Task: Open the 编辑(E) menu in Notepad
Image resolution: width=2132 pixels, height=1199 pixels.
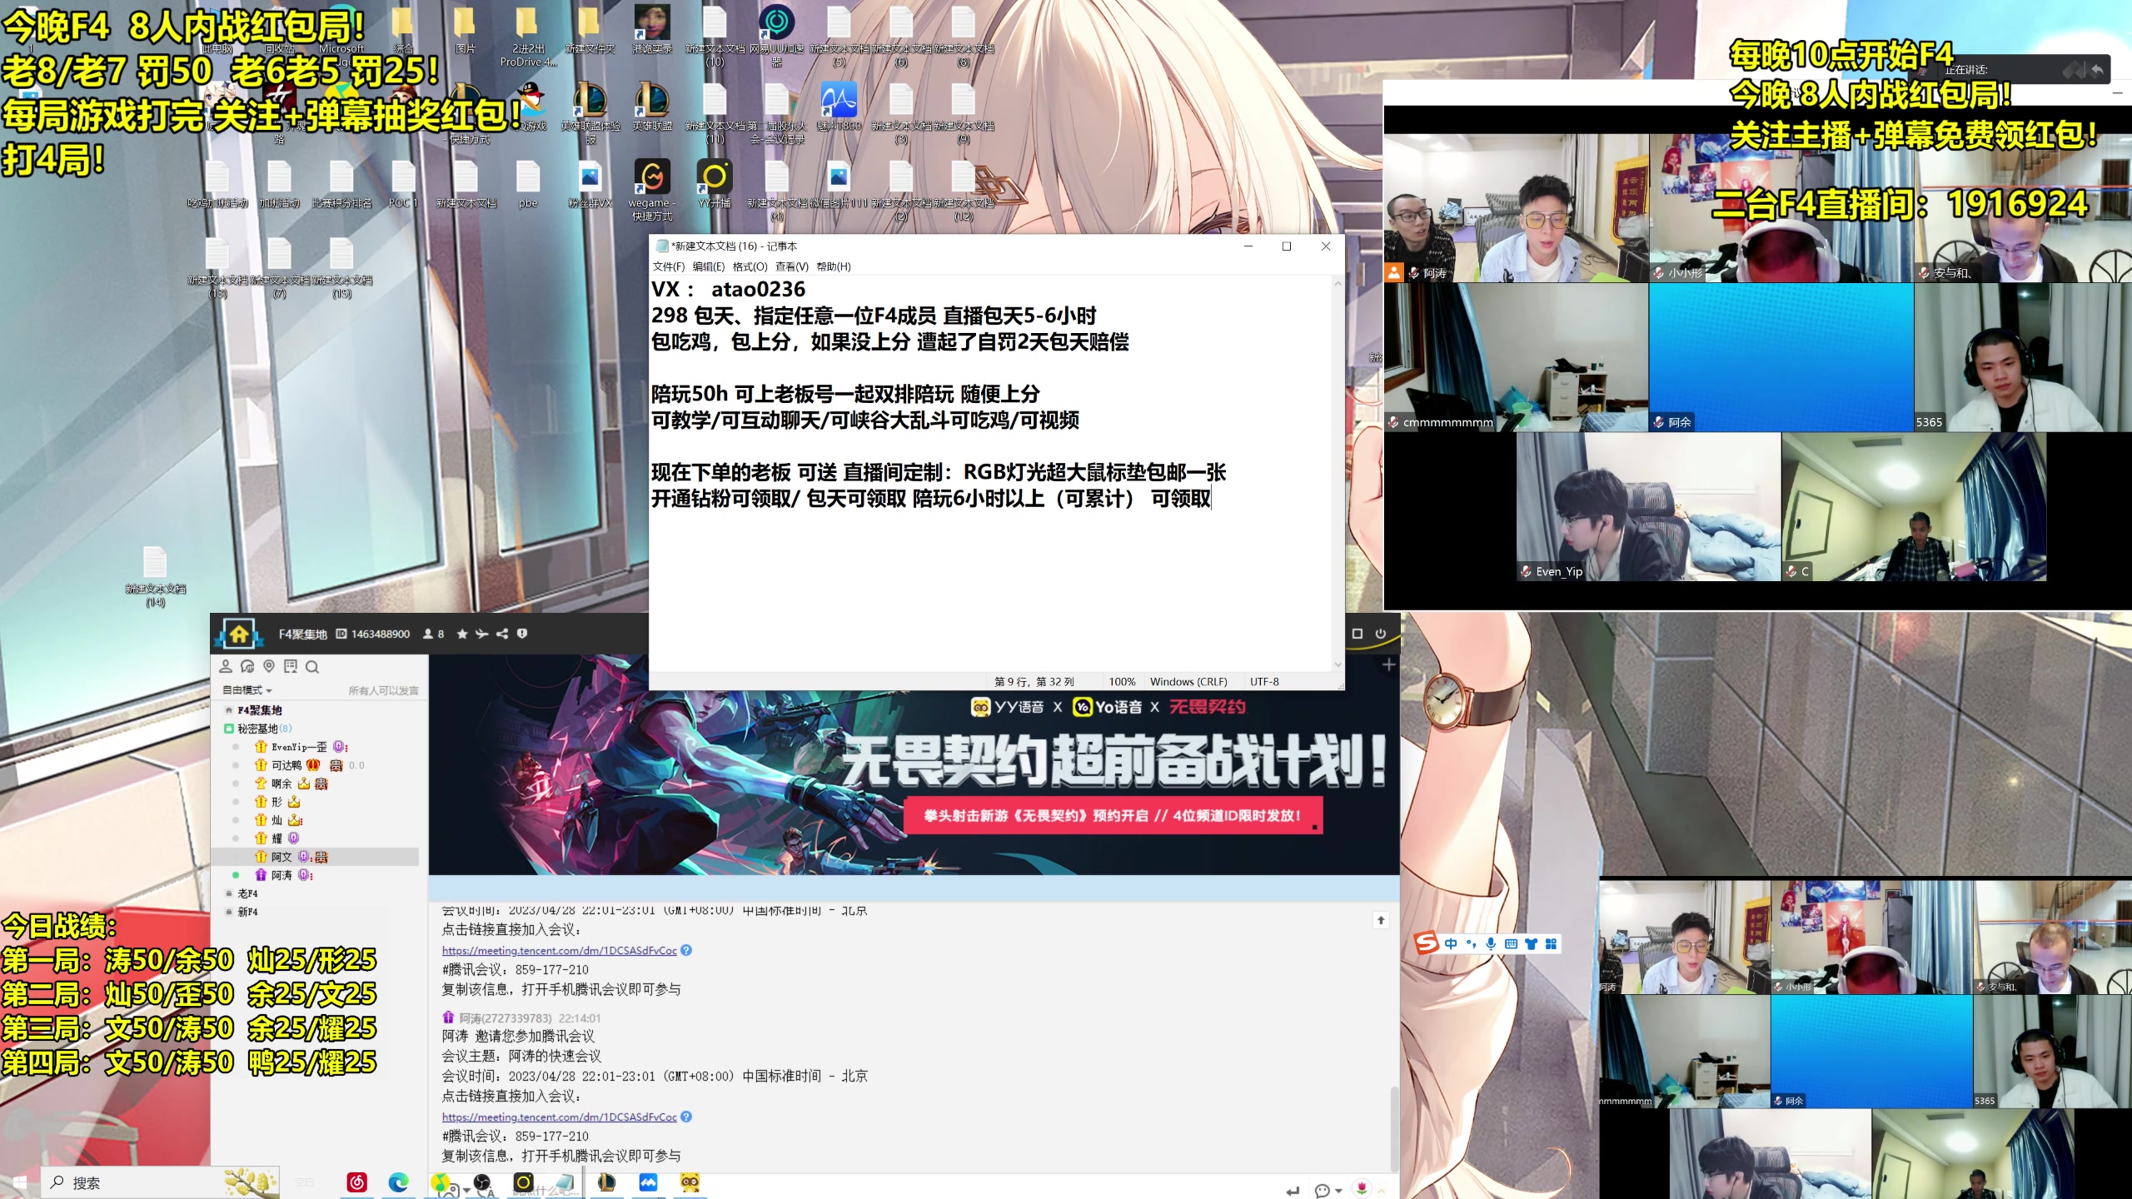Action: pyautogui.click(x=709, y=266)
